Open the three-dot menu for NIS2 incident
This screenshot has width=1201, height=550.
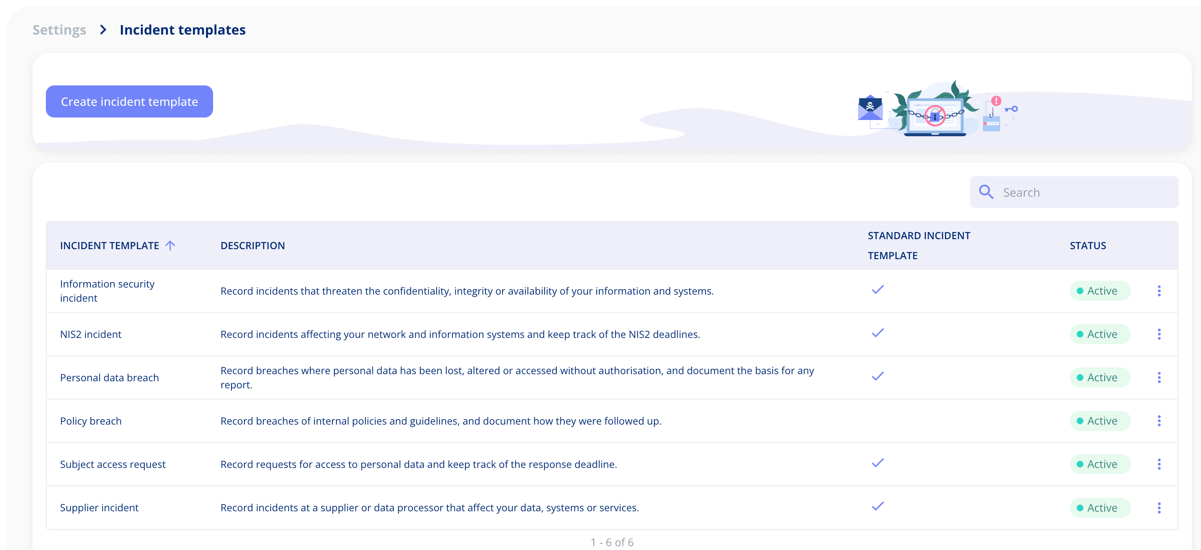[1159, 334]
